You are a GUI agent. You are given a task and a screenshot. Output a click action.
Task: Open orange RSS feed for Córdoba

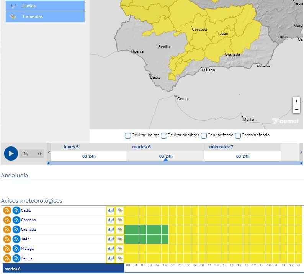pyautogui.click(x=7, y=220)
